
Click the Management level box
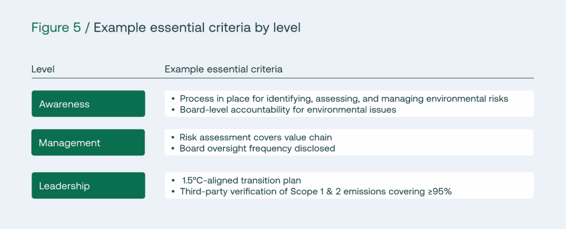click(x=88, y=142)
